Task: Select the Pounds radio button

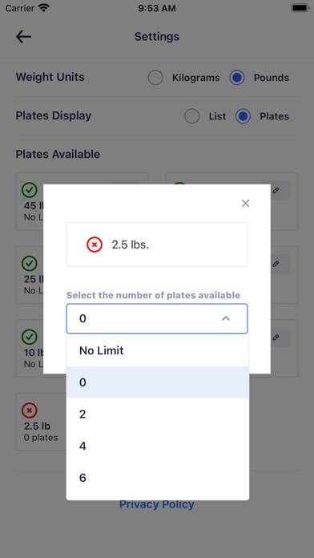Action: 237,78
